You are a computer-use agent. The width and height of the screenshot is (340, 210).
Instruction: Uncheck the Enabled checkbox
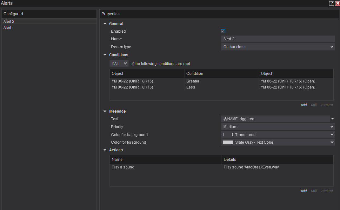(223, 31)
